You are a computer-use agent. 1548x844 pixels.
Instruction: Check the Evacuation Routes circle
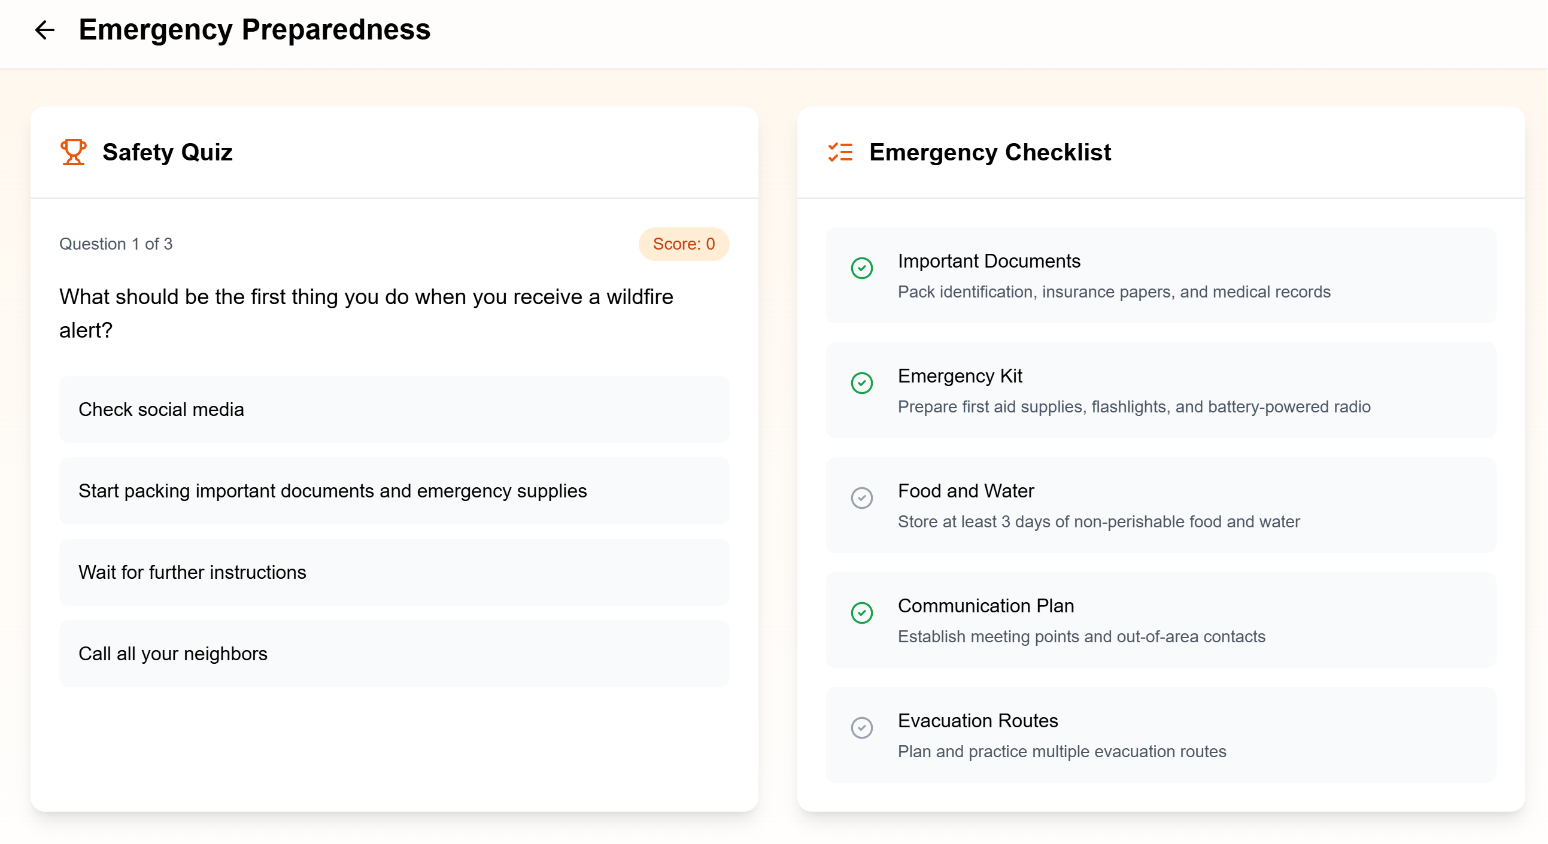click(861, 727)
